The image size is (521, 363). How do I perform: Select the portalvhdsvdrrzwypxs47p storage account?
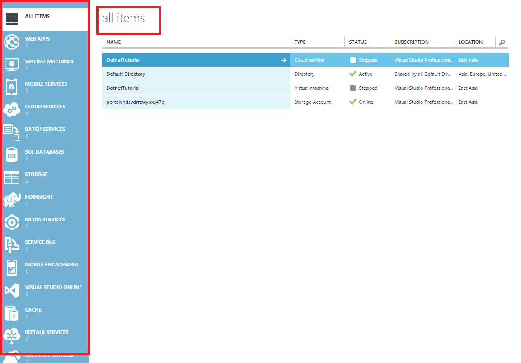pyautogui.click(x=135, y=102)
